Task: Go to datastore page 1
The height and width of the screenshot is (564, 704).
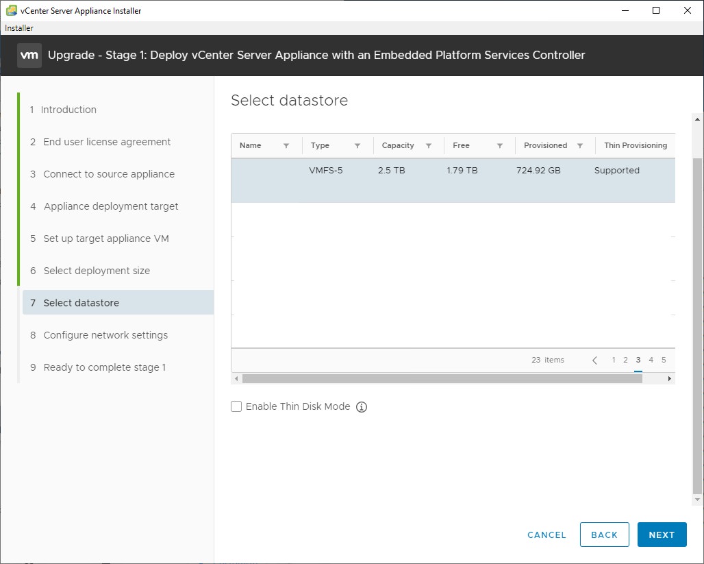Action: 614,360
